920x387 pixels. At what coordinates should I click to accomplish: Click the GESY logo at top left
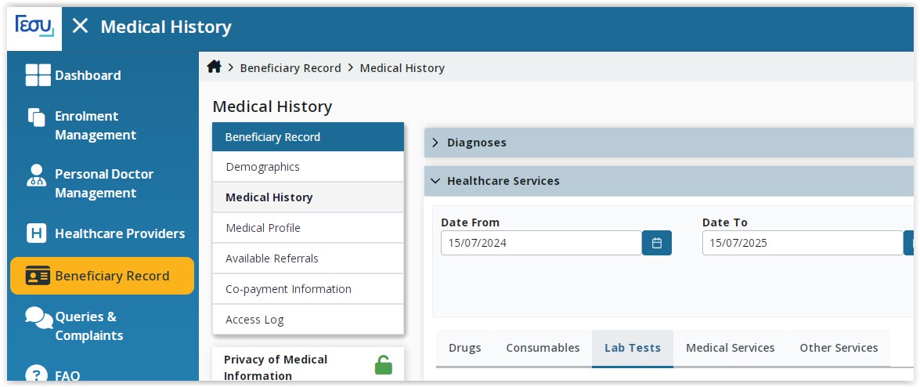click(34, 27)
